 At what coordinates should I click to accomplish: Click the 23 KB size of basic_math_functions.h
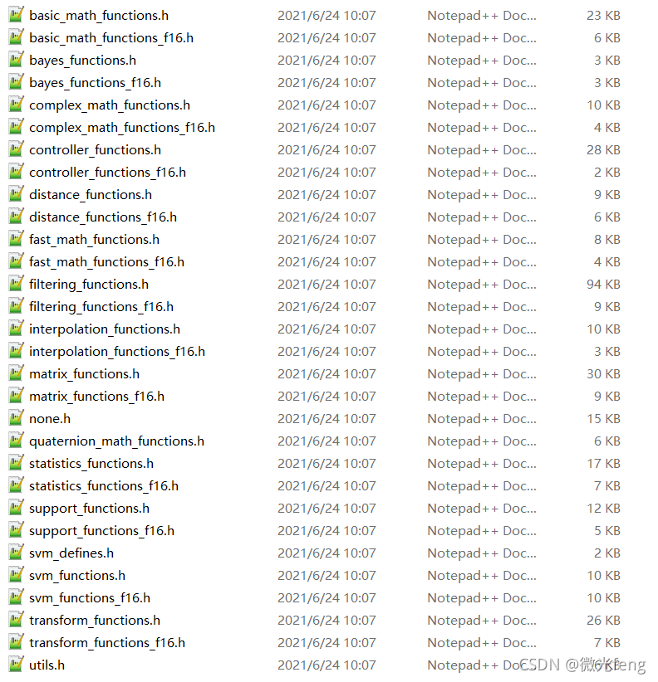(x=603, y=16)
